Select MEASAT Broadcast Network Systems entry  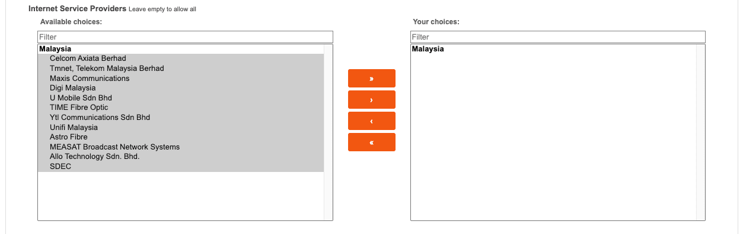pyautogui.click(x=181, y=147)
